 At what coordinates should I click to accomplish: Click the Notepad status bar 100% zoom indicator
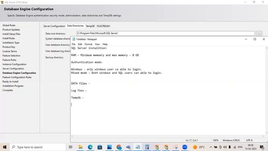pyautogui.click(x=216, y=140)
